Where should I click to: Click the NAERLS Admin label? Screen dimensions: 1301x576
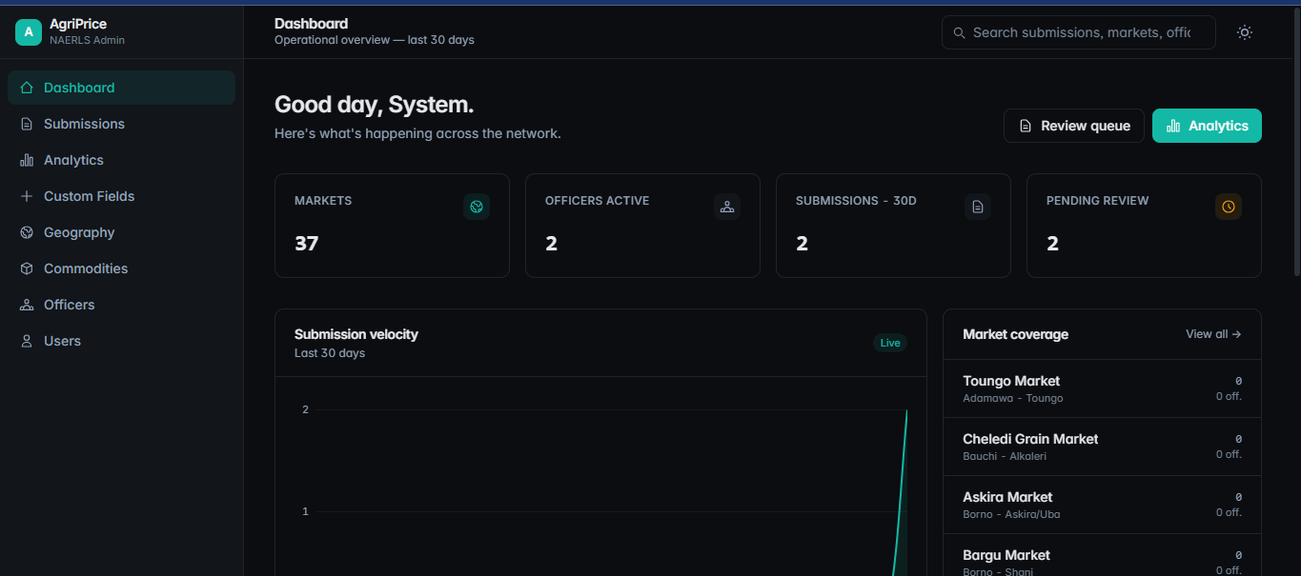(87, 40)
